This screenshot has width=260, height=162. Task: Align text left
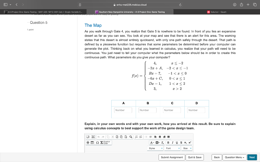155,137
